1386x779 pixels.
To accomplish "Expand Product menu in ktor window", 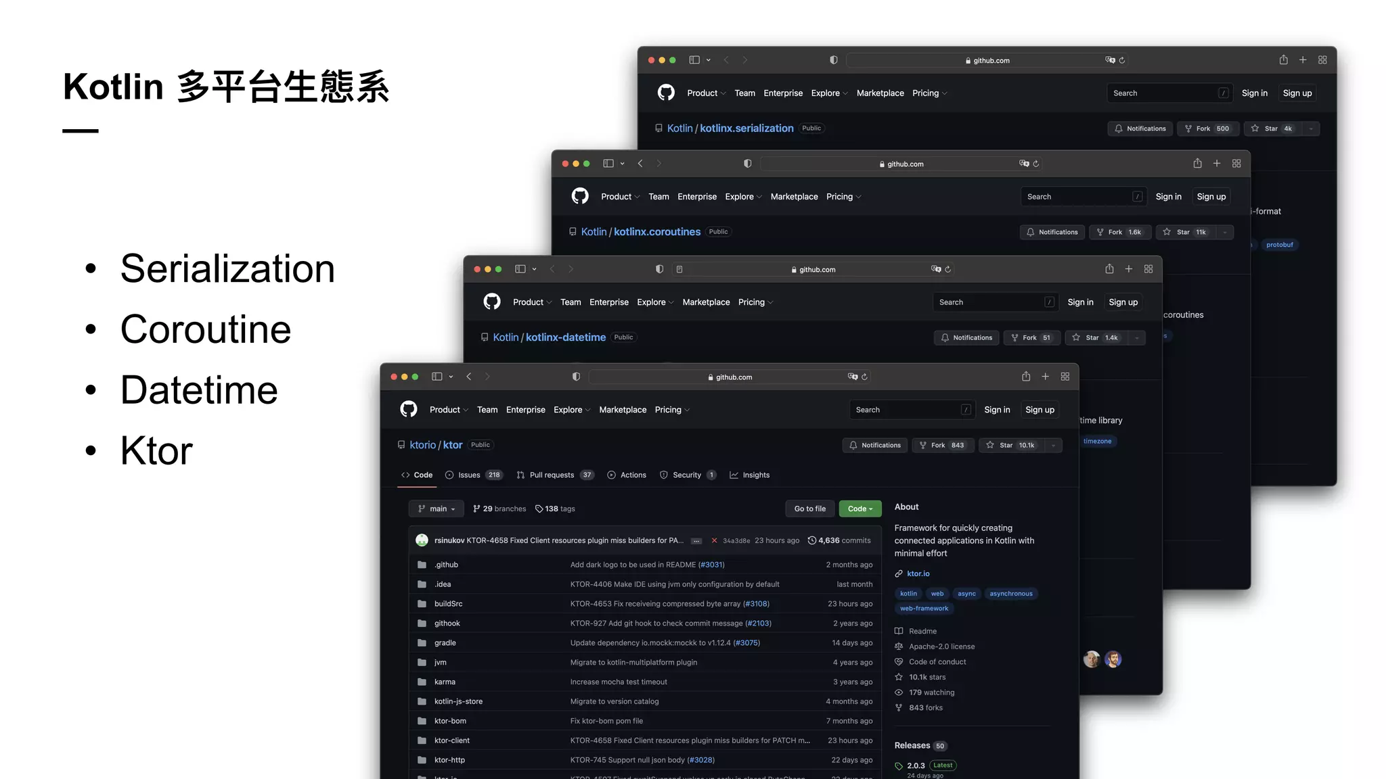I will [x=449, y=410].
